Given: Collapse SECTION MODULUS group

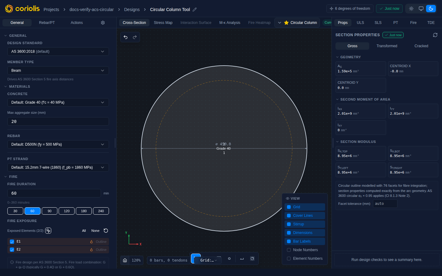Looking at the screenshot, I should 356,142.
